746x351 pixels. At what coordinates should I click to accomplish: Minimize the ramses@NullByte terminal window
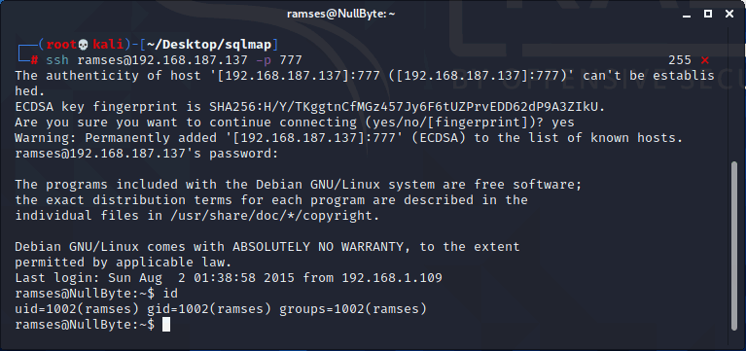[x=686, y=14]
